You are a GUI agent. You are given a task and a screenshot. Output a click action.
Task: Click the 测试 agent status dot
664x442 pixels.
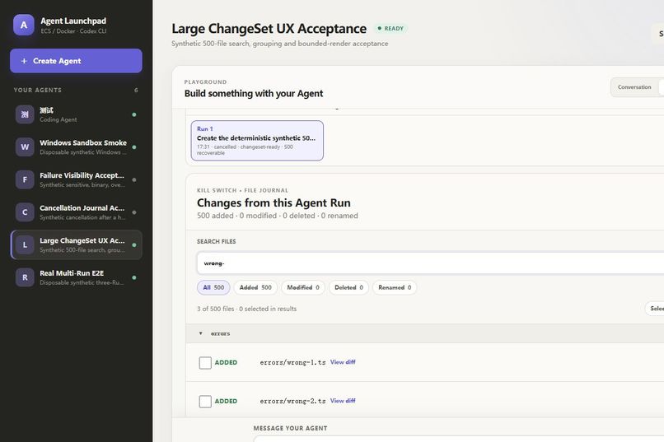pyautogui.click(x=134, y=114)
